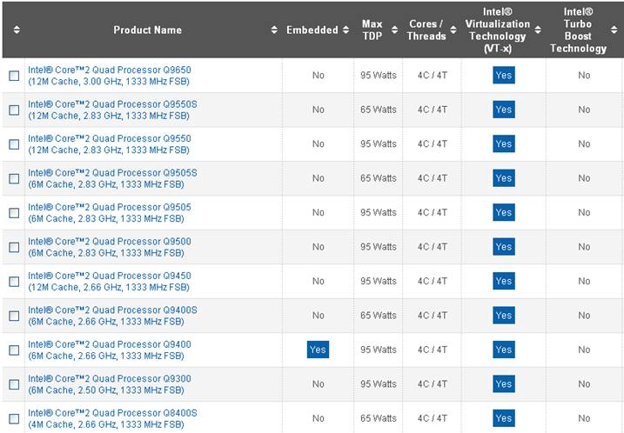Click Intel Turbo Boost Technology header label
This screenshot has width=624, height=433.
pyautogui.click(x=578, y=30)
